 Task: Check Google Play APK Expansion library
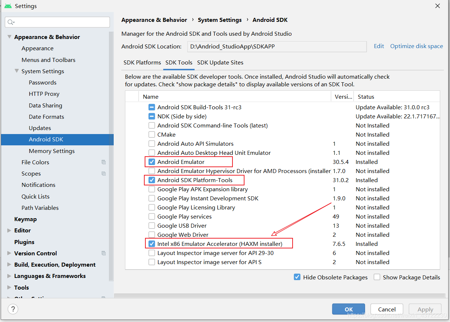(152, 189)
